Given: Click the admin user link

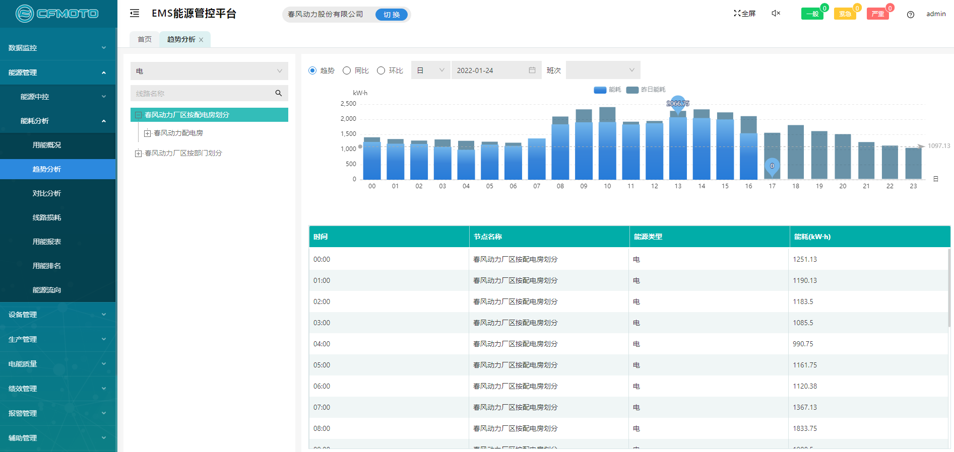Looking at the screenshot, I should (x=936, y=14).
